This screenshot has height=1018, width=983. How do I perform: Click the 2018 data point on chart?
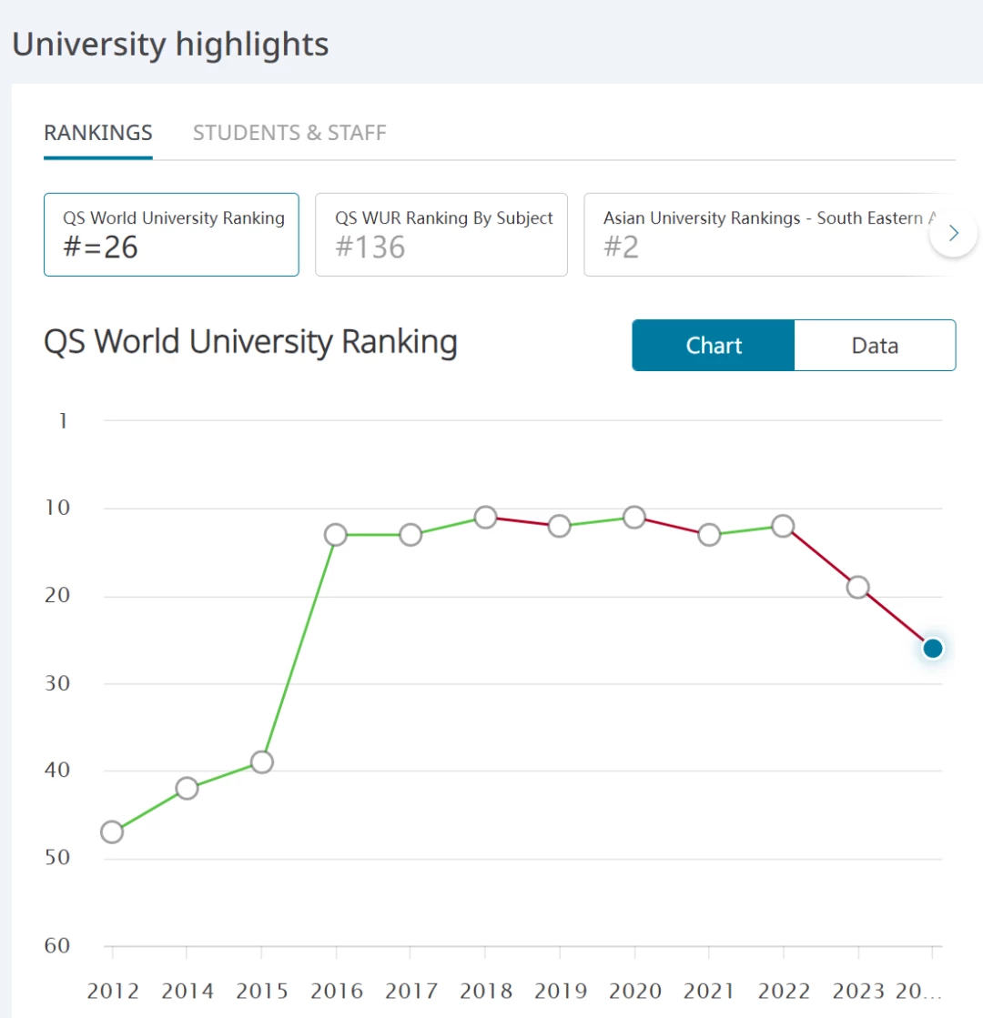pos(485,518)
